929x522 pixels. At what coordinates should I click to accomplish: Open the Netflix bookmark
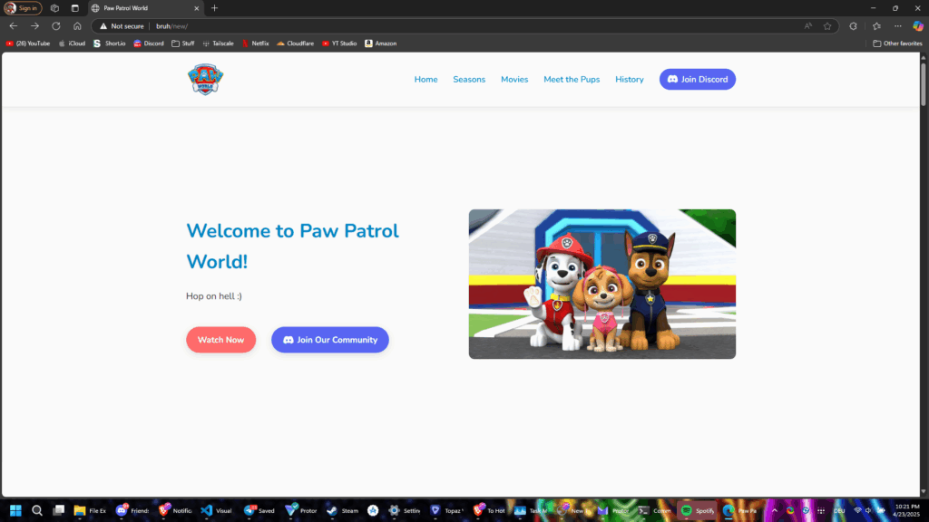255,43
